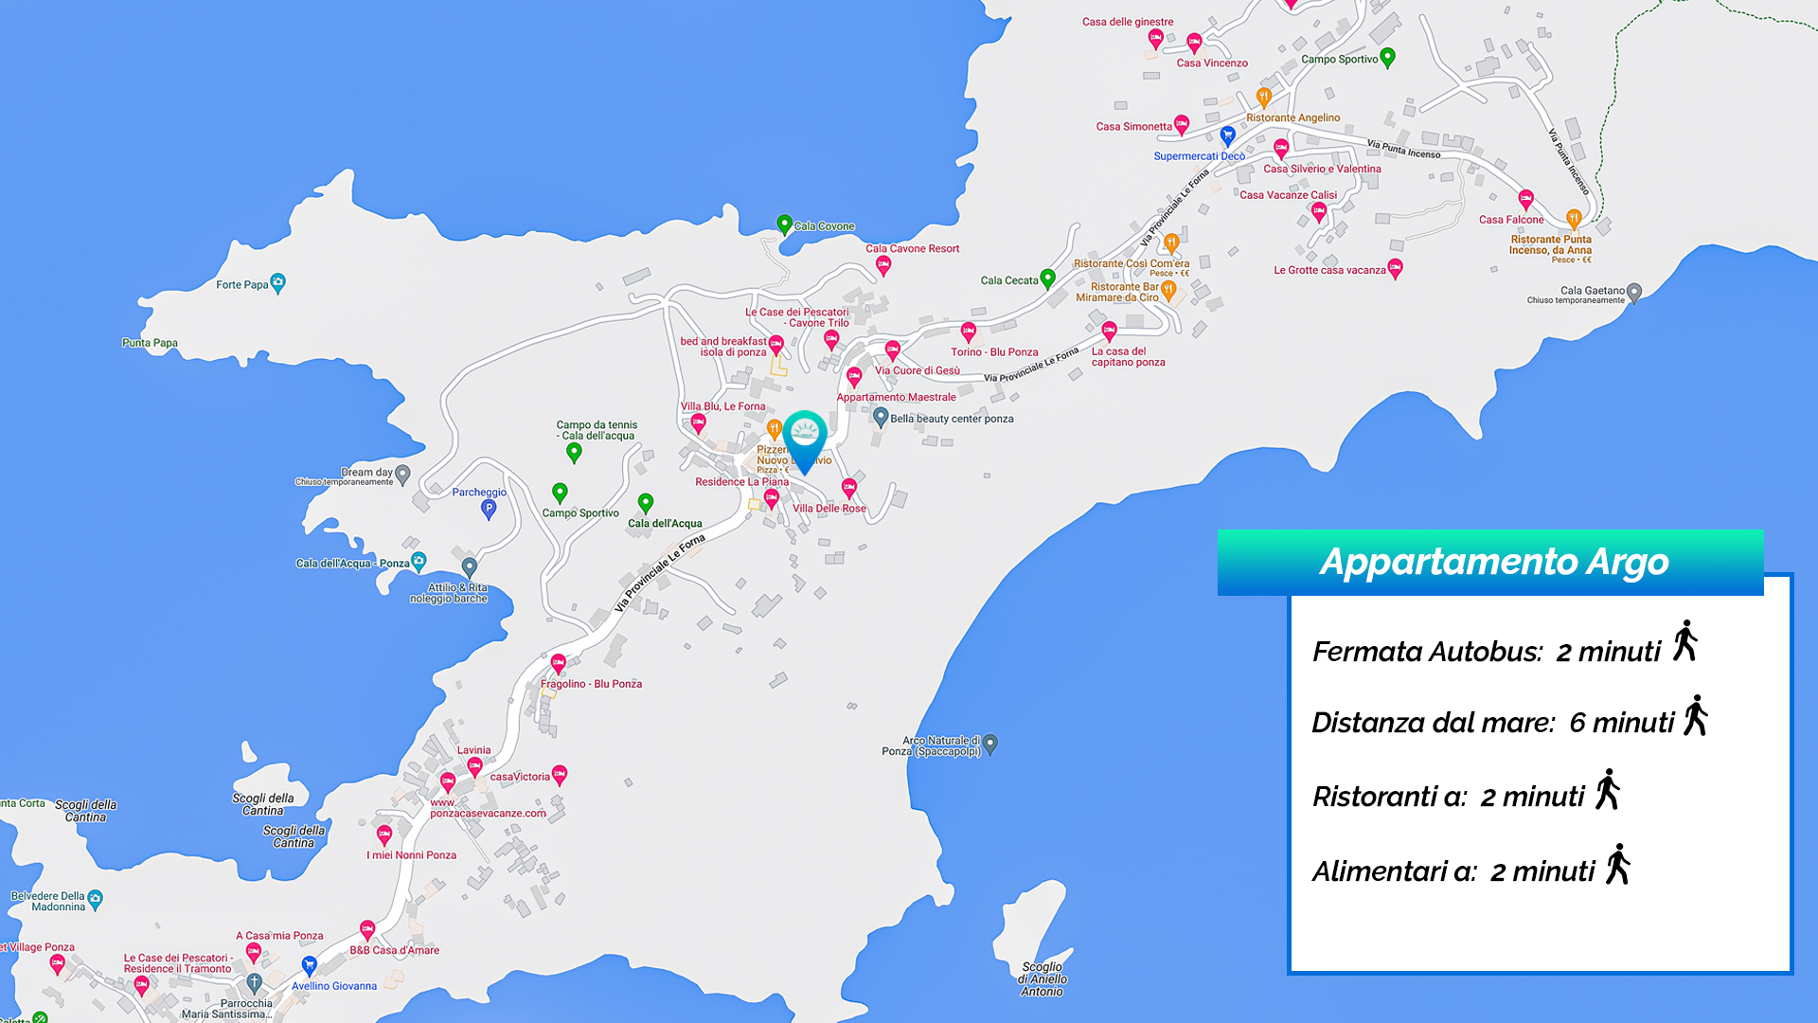Click the Appartamento Argo title banner
This screenshot has height=1023, width=1818.
pos(1490,562)
